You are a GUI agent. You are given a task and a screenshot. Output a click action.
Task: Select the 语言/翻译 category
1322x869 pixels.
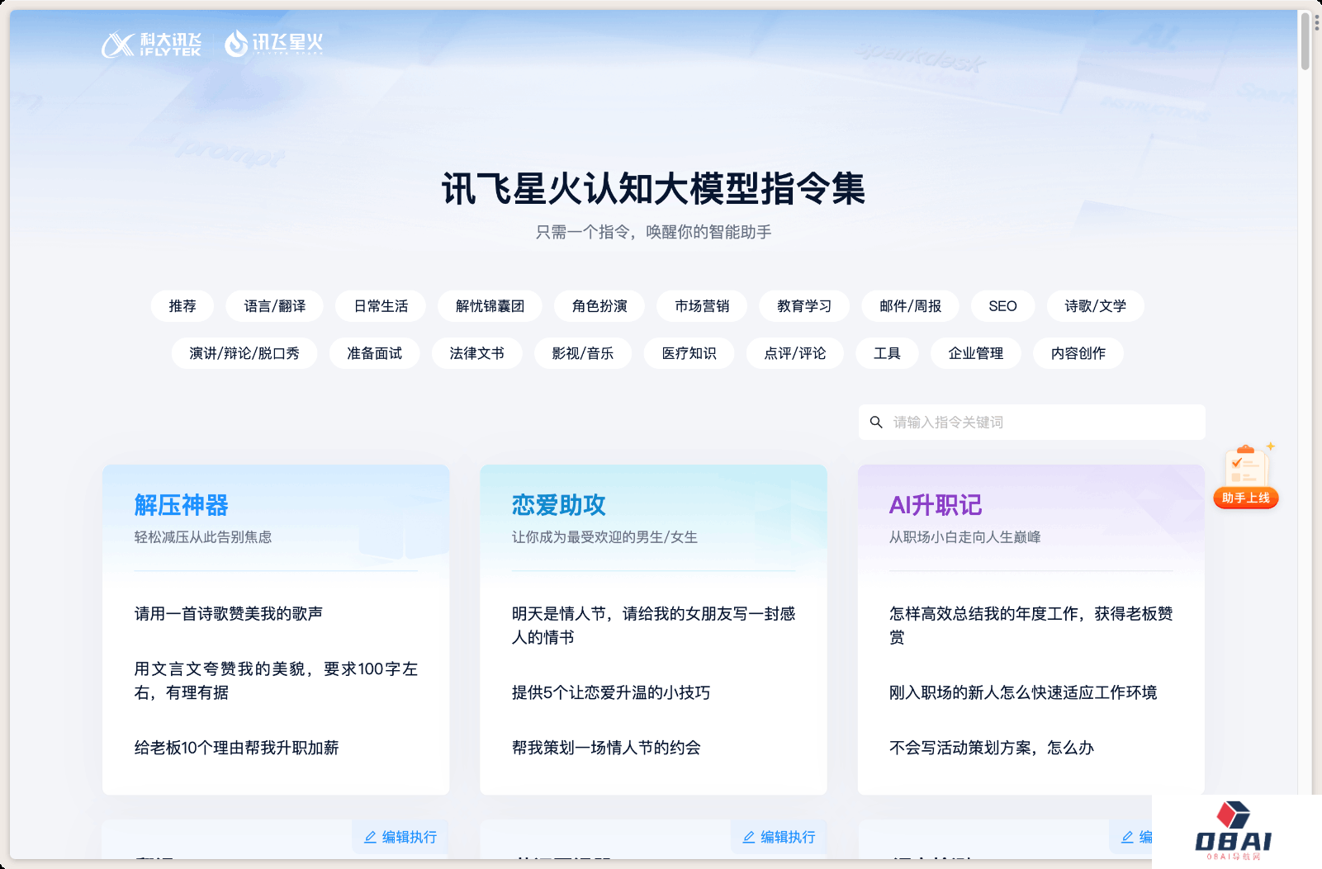275,306
